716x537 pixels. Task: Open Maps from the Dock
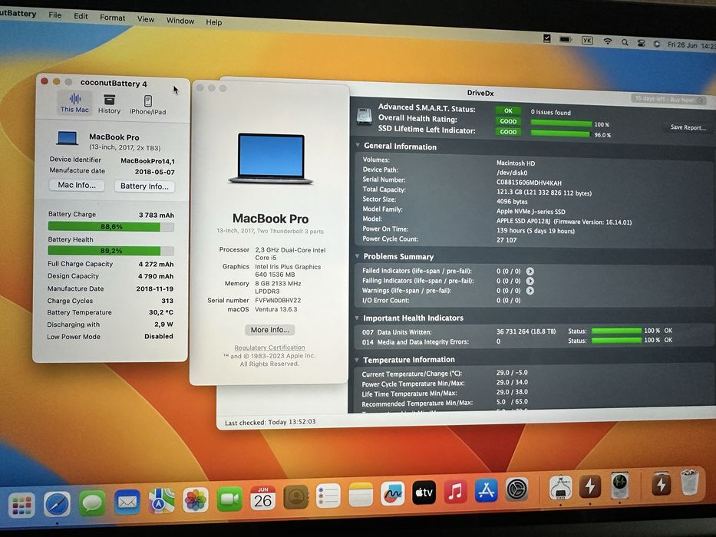click(161, 501)
